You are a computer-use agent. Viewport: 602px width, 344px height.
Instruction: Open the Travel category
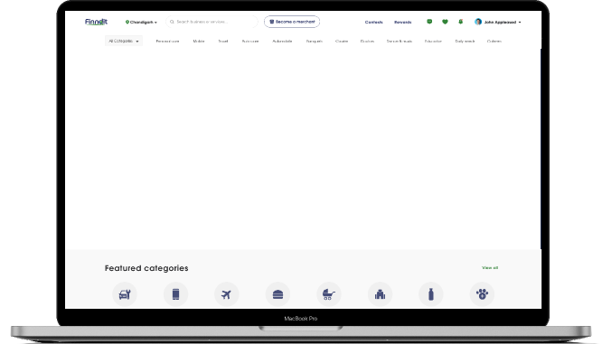point(223,41)
